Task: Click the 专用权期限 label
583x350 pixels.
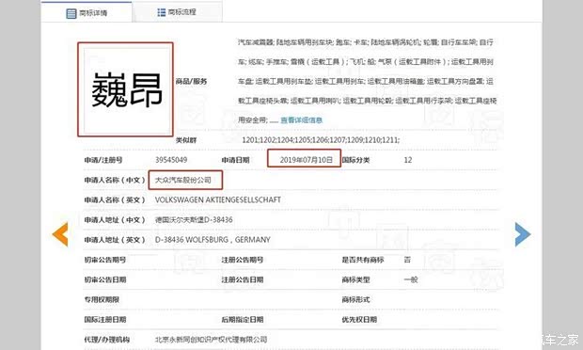Action: pos(102,300)
